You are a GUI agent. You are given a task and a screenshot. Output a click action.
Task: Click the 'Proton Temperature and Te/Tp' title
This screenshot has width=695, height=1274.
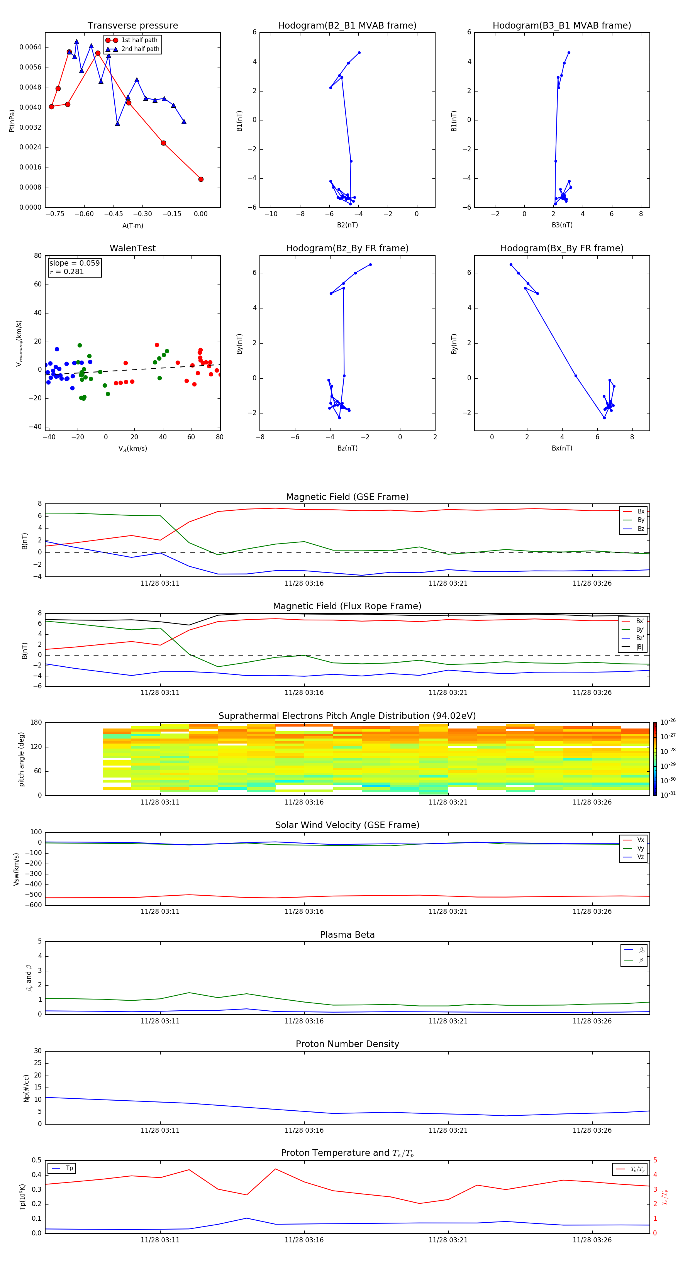click(347, 1153)
